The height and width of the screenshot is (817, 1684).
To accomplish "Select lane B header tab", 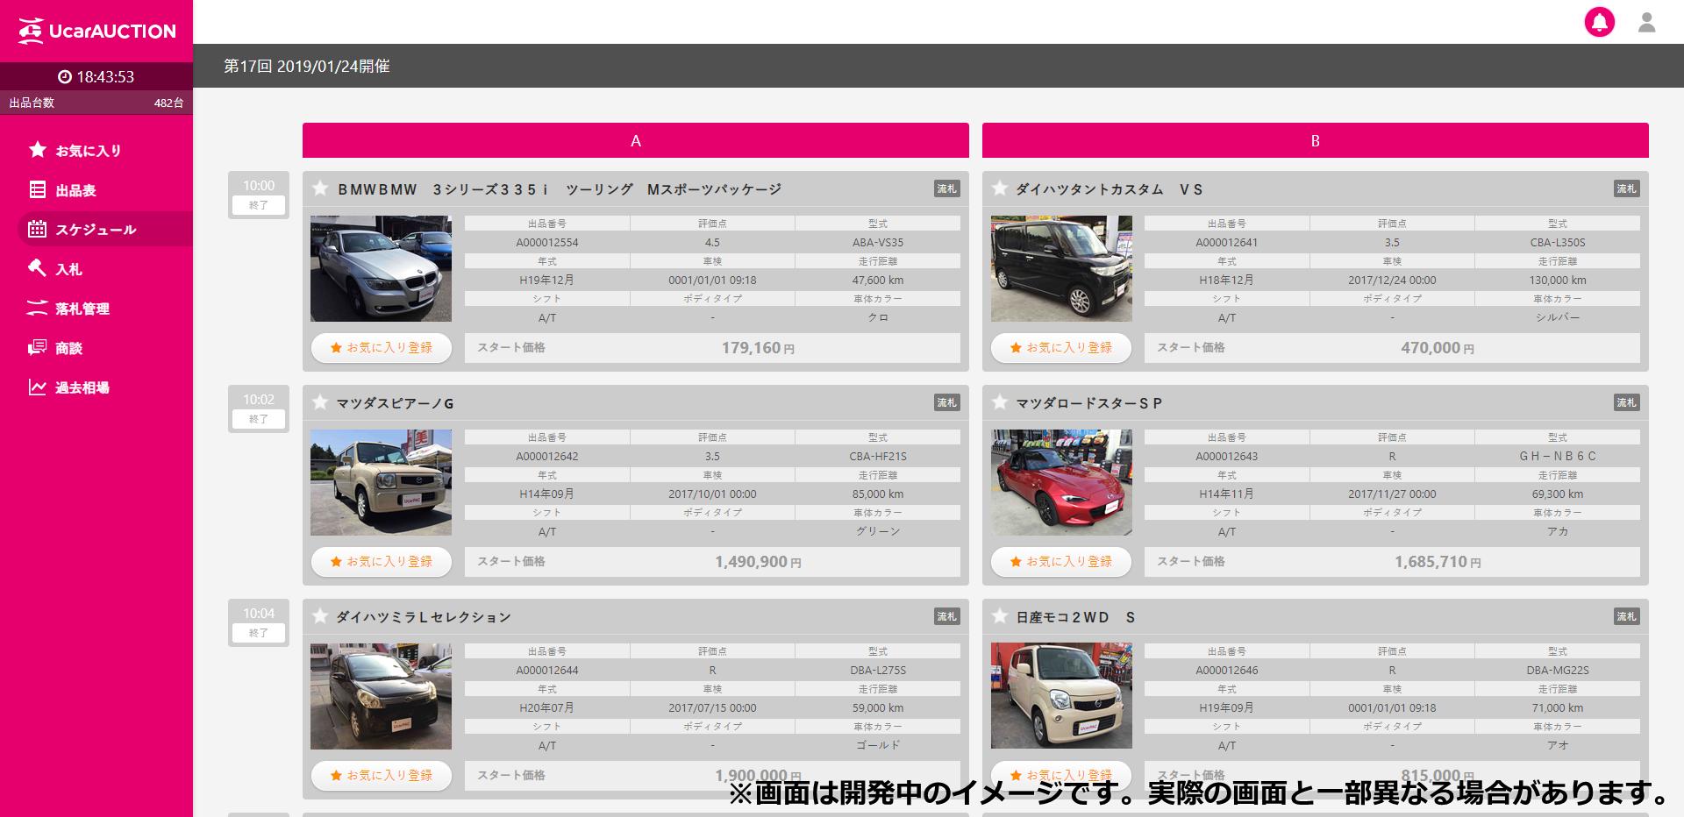I will (x=1316, y=140).
